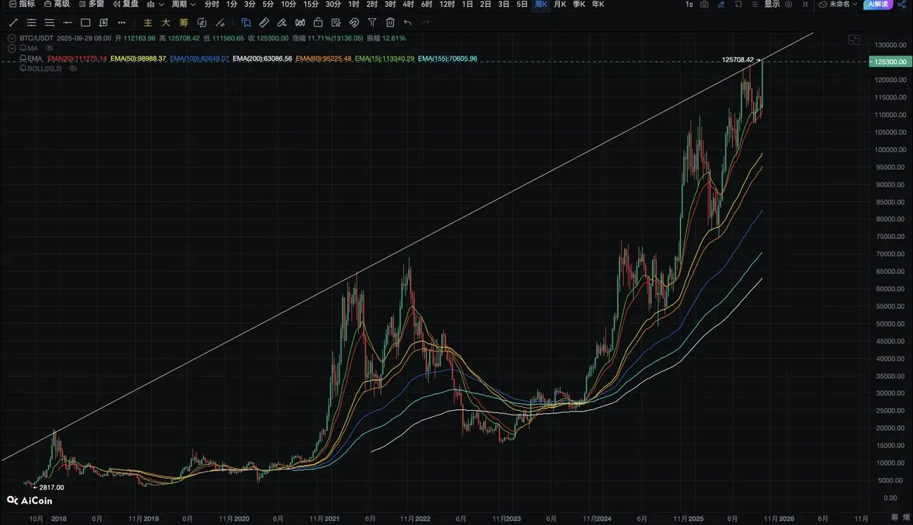Click the EMA(100) blue value label
Image resolution: width=913 pixels, height=525 pixels.
(x=199, y=59)
